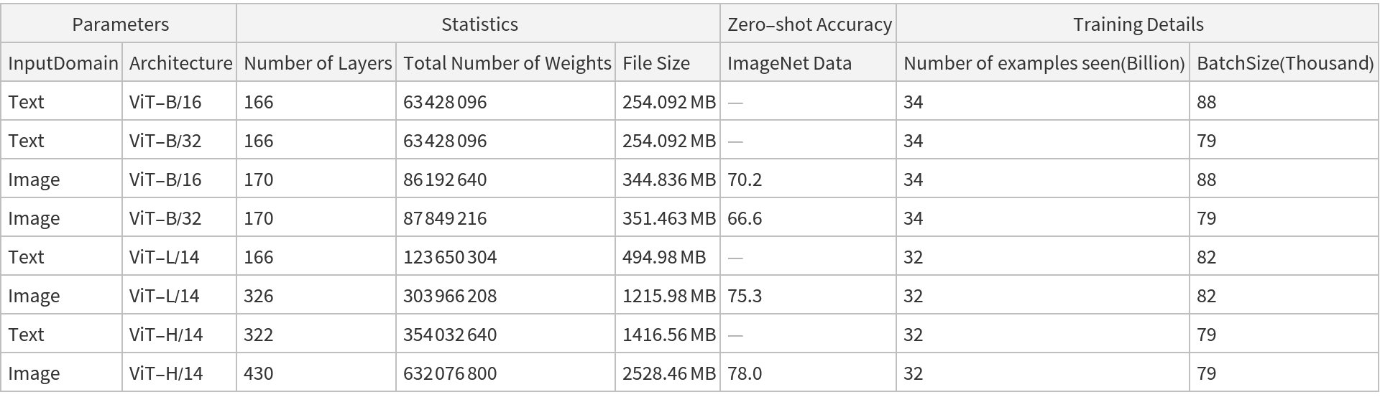Click the Parameters header cell

(120, 24)
